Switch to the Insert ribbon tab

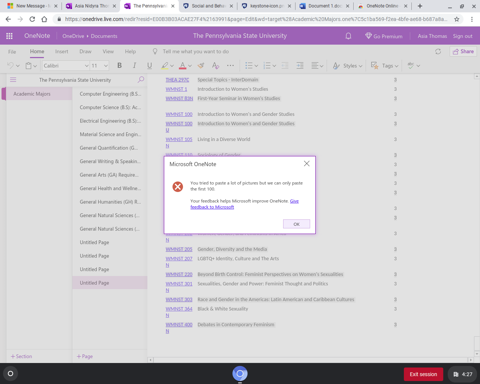tap(61, 51)
